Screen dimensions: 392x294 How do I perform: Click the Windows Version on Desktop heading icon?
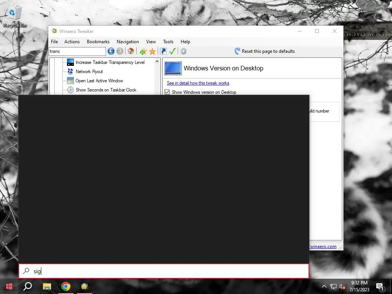pyautogui.click(x=173, y=68)
